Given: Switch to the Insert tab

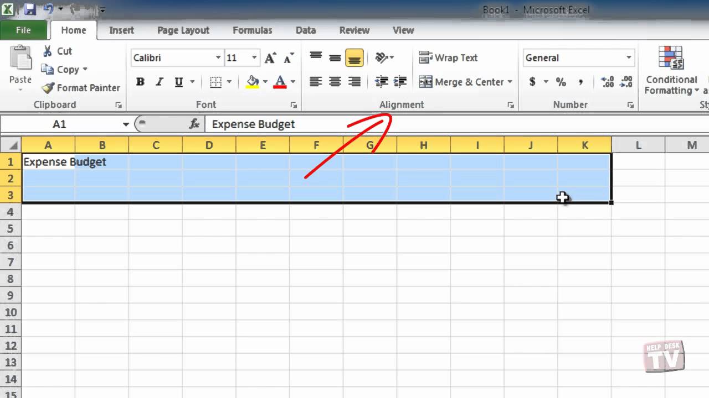Looking at the screenshot, I should 121,30.
